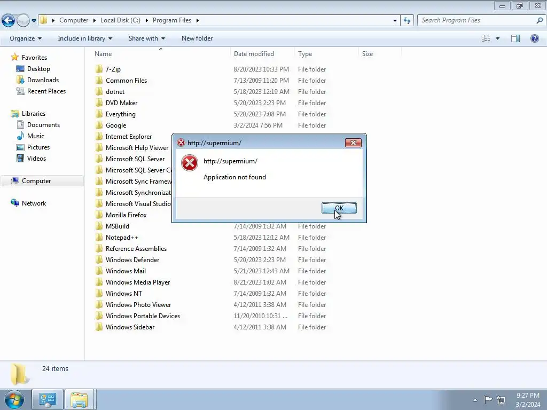The width and height of the screenshot is (547, 410).
Task: Click the Windows Photo Viewer folder name
Action: point(138,305)
